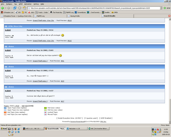This screenshot has width=171, height=137.
Task: Go to page 409 of results
Action: pyautogui.click(x=26, y=106)
